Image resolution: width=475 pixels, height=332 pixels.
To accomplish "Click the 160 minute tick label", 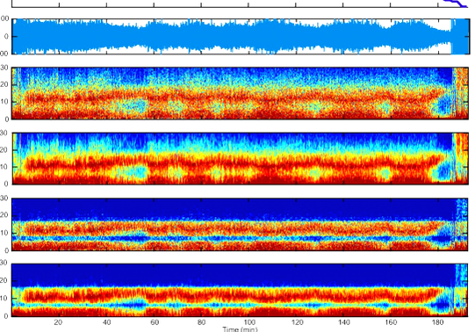I will pyautogui.click(x=391, y=322).
